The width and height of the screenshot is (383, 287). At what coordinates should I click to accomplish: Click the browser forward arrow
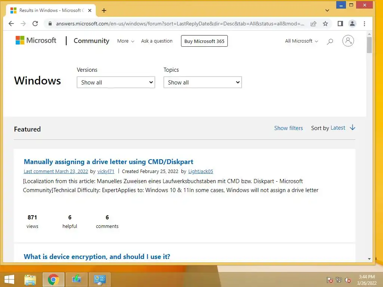(23, 24)
